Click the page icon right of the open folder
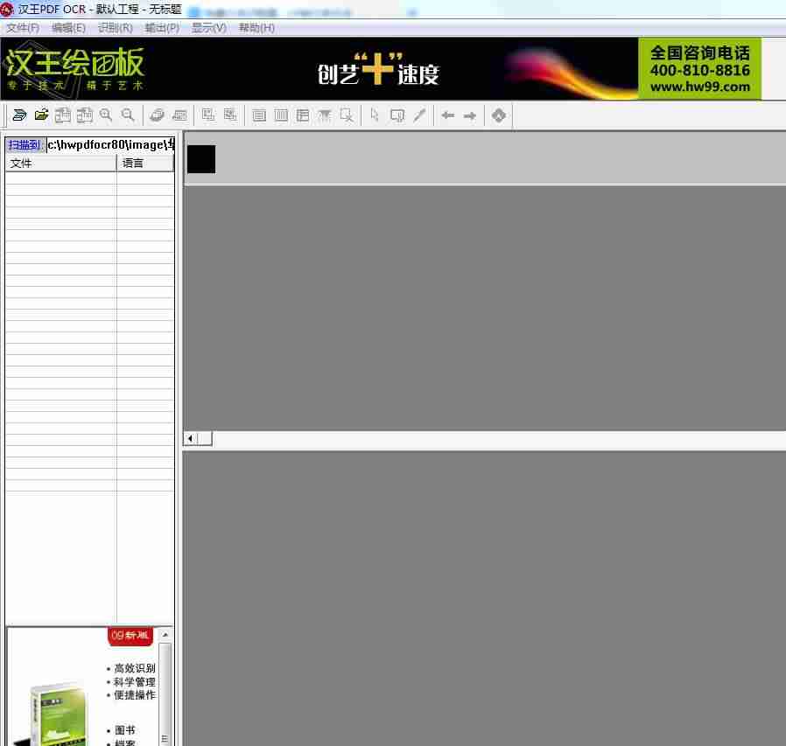This screenshot has height=746, width=786. pyautogui.click(x=63, y=115)
